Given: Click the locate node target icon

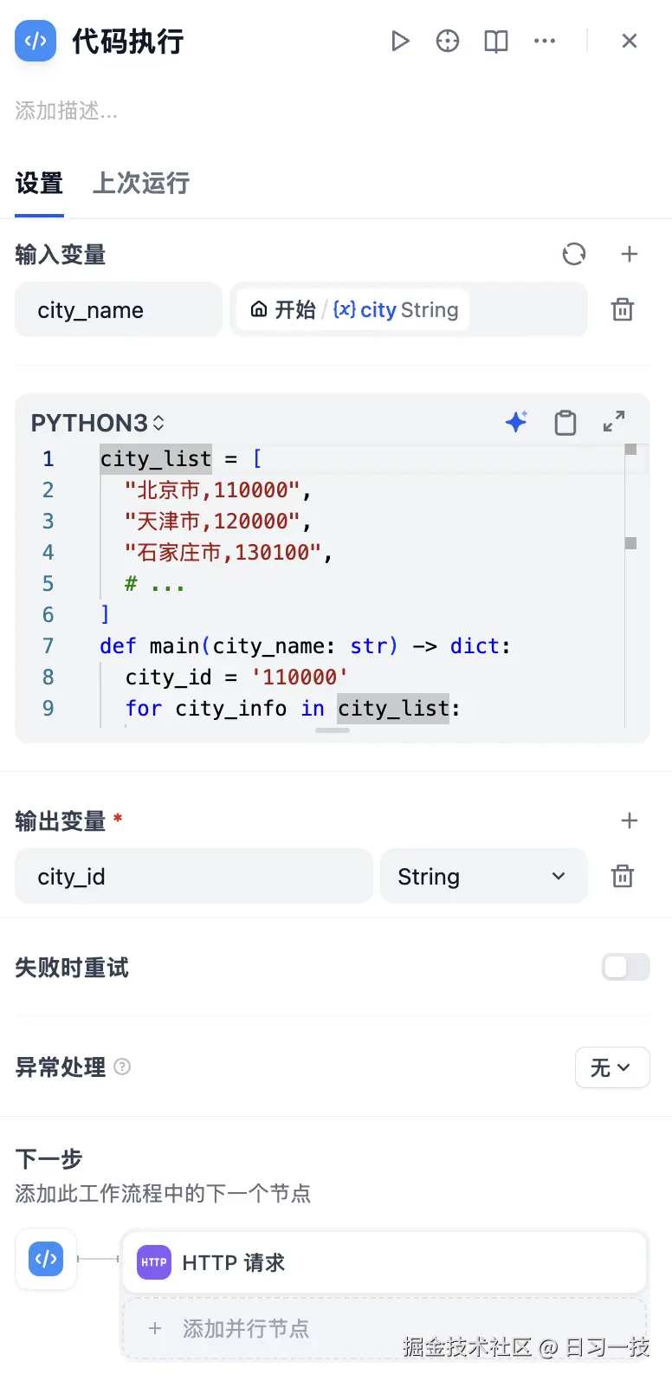Looking at the screenshot, I should (448, 41).
